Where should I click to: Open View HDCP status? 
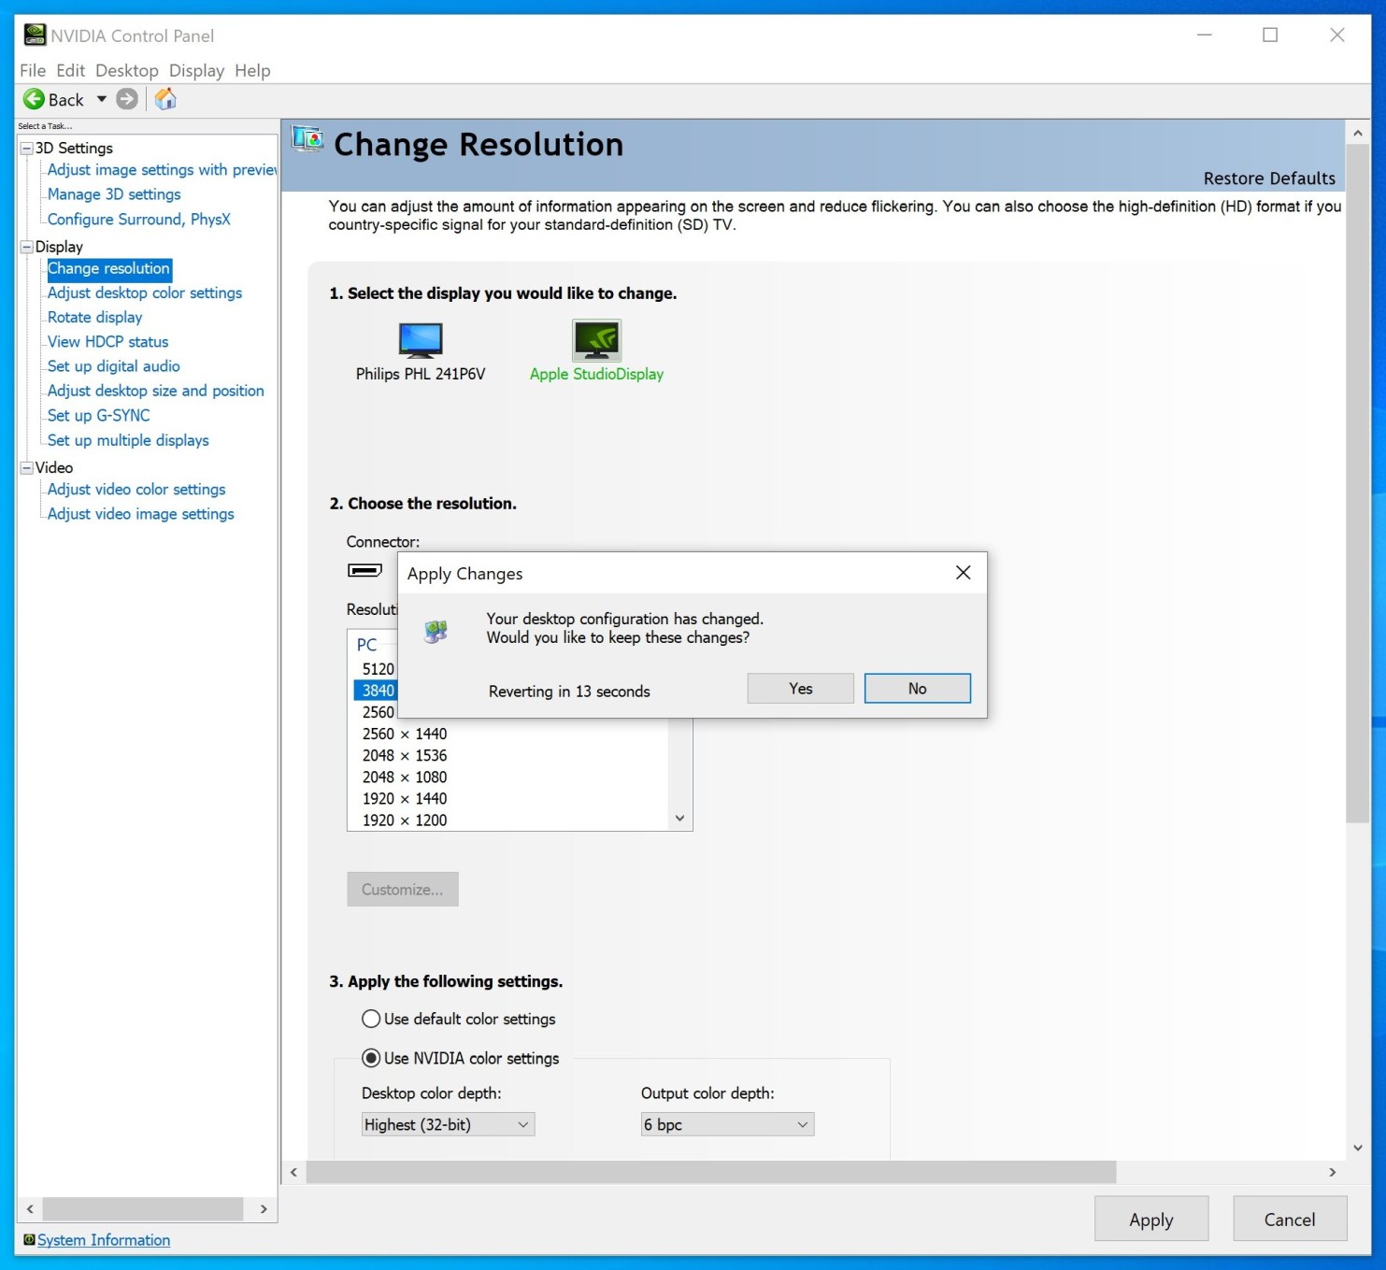[x=108, y=342]
